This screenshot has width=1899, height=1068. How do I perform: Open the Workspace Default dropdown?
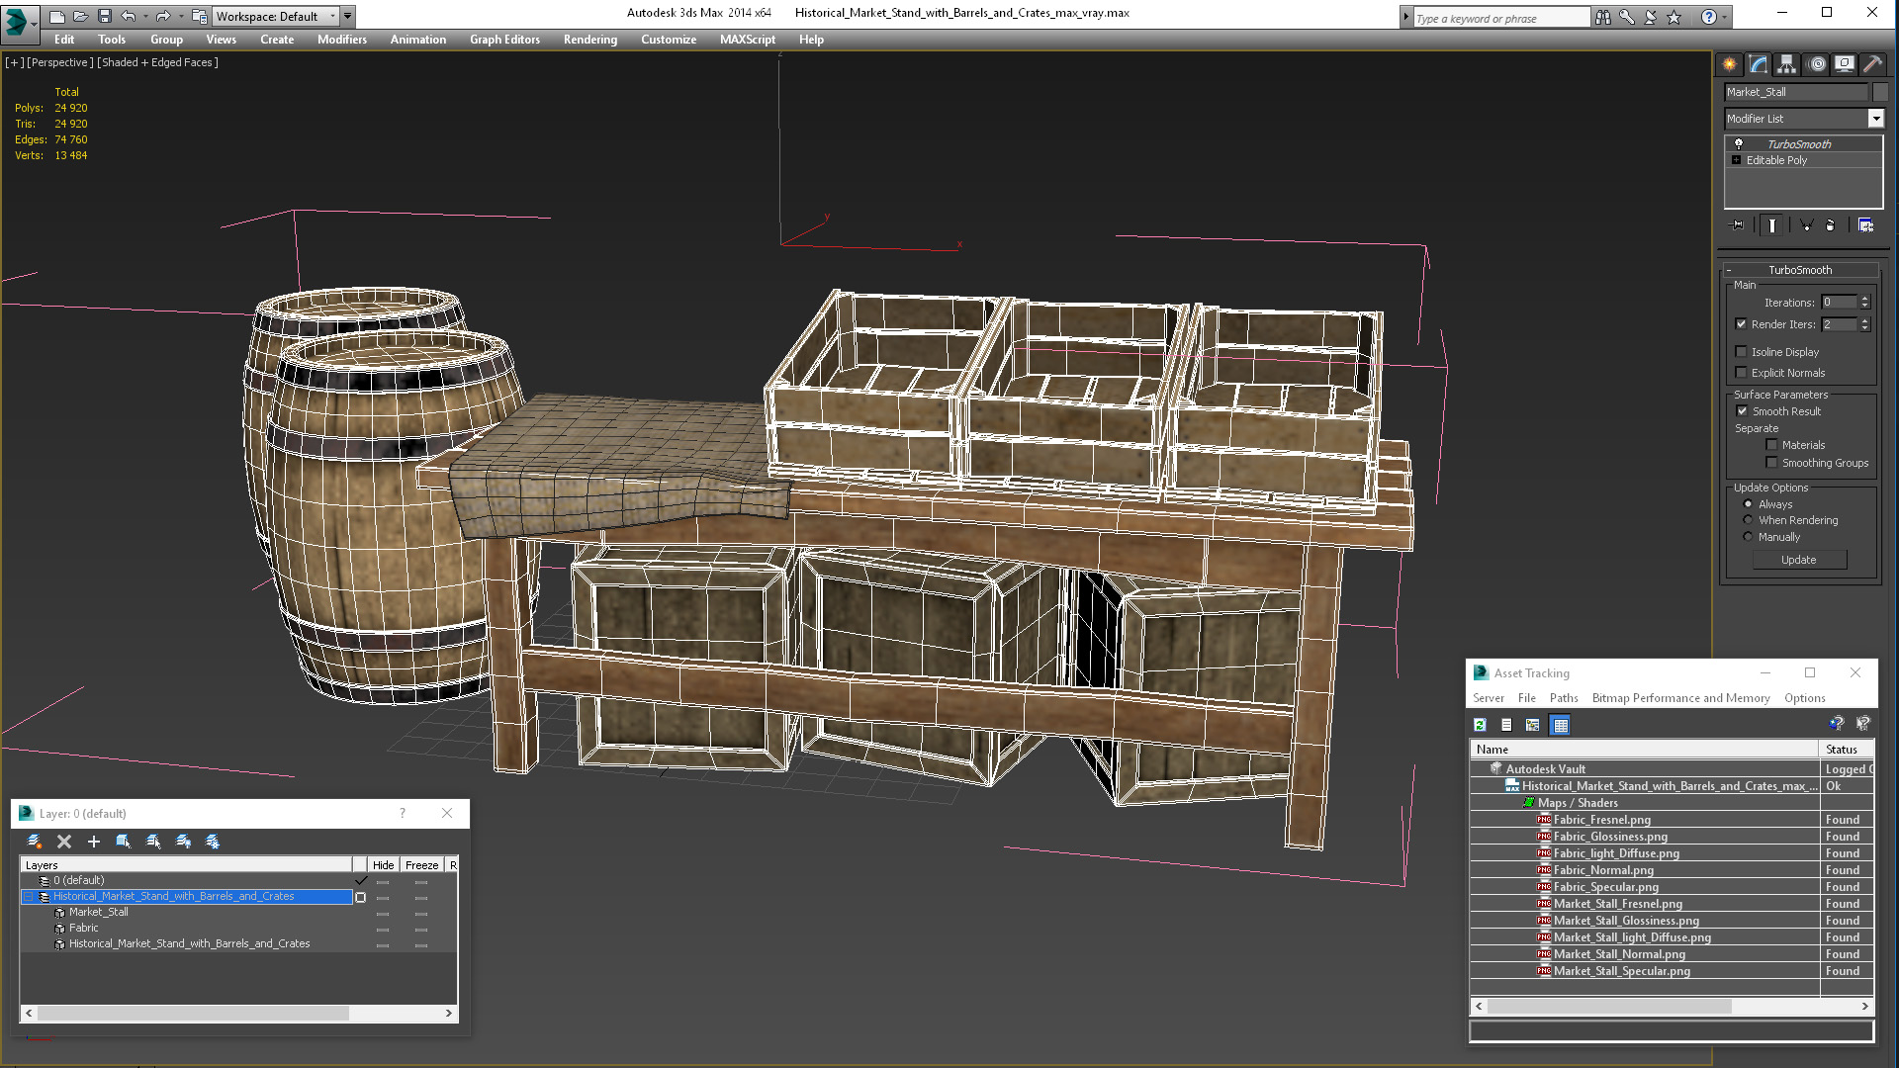pyautogui.click(x=332, y=16)
